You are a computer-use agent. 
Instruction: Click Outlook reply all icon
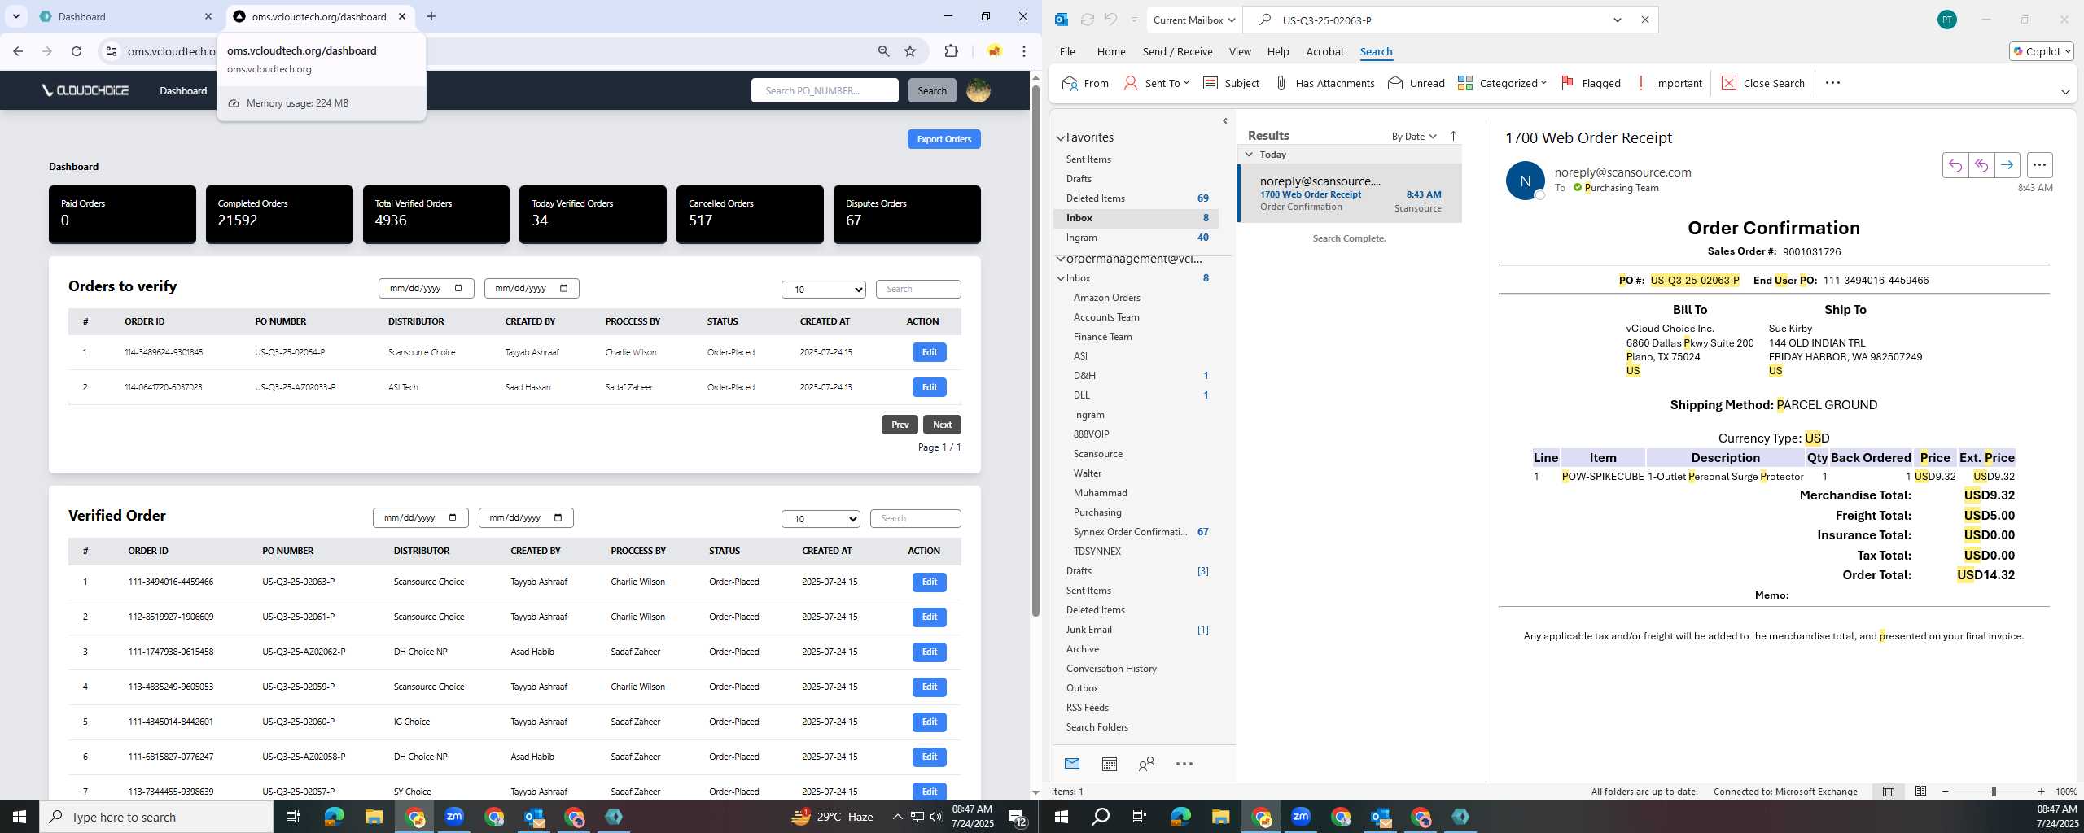[x=1981, y=165]
